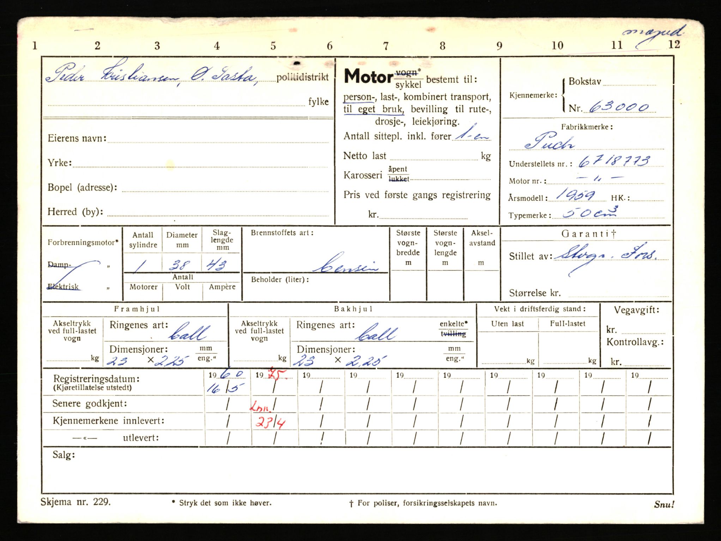
Task: Click the 'Stryk det som ikke høver.' footnote
Action: point(225,503)
